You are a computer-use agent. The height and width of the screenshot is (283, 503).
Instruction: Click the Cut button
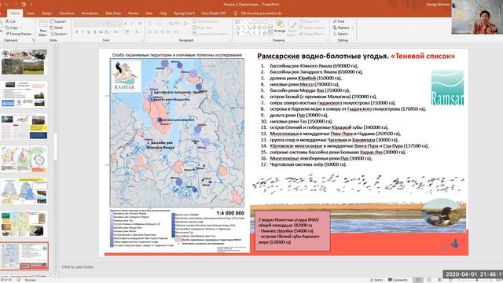10,21
